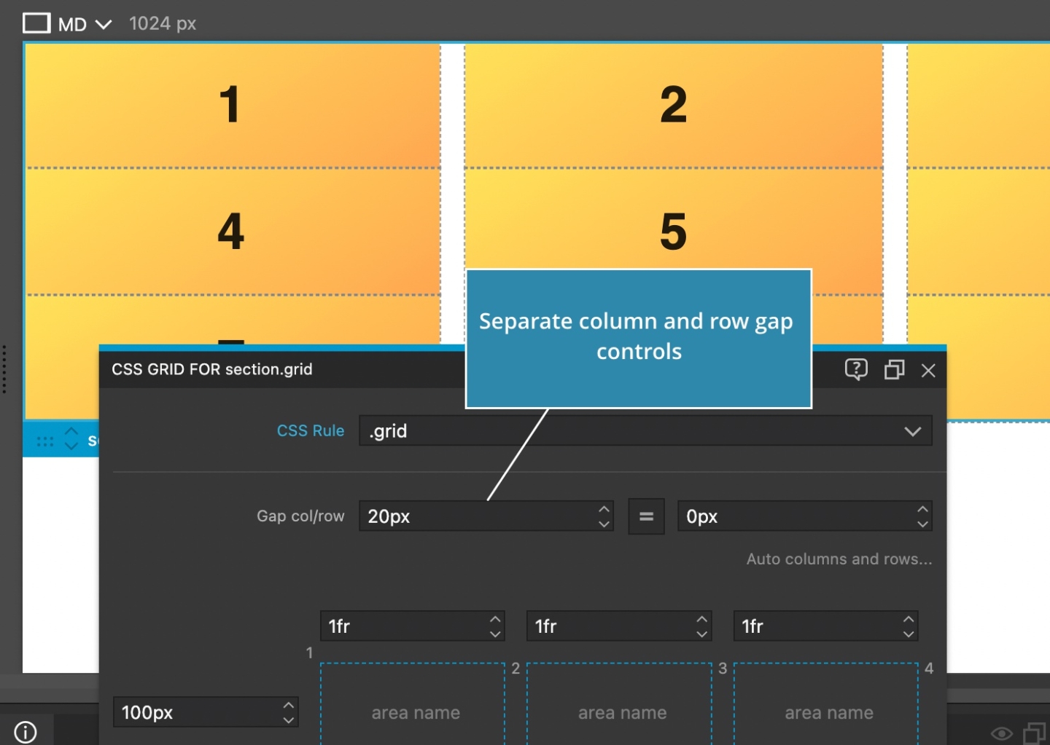The width and height of the screenshot is (1050, 745).
Task: Click the drag handle dots on the selected element label
Action: click(45, 441)
